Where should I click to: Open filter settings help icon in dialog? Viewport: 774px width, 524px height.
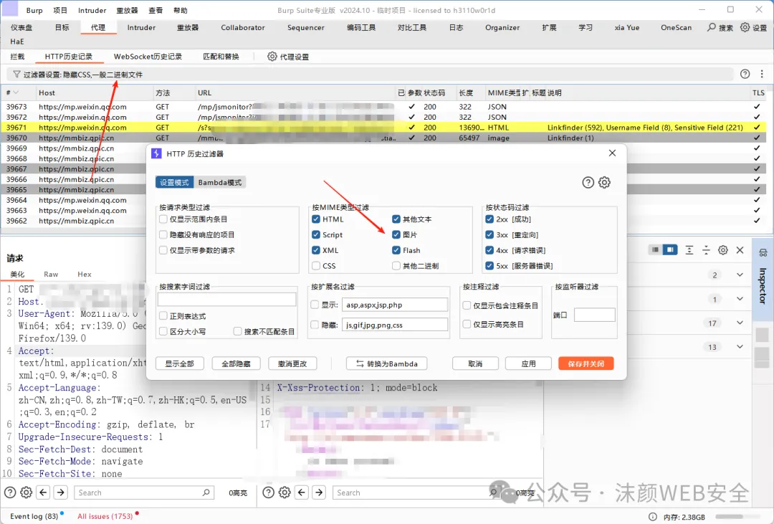[588, 182]
